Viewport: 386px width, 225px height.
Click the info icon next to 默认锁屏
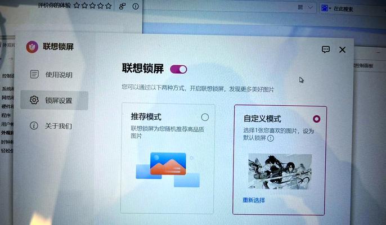pos(271,138)
